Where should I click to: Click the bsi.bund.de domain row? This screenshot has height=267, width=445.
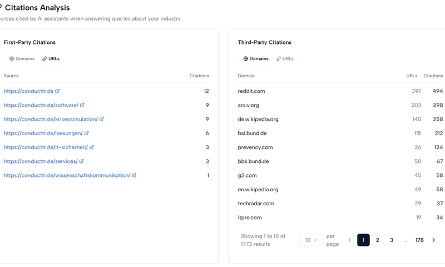[340, 133]
